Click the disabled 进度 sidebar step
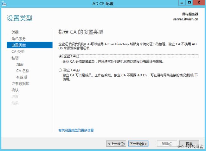 (15, 97)
